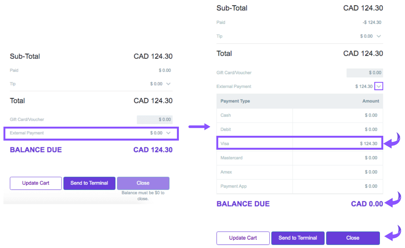Collapse highlighted External Payment chevron on right
Image resolution: width=405 pixels, height=248 pixels.
[x=379, y=86]
